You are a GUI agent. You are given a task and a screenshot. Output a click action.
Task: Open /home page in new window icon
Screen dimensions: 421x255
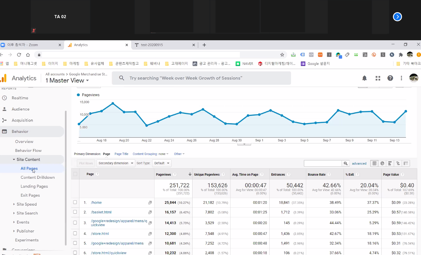[x=150, y=203]
